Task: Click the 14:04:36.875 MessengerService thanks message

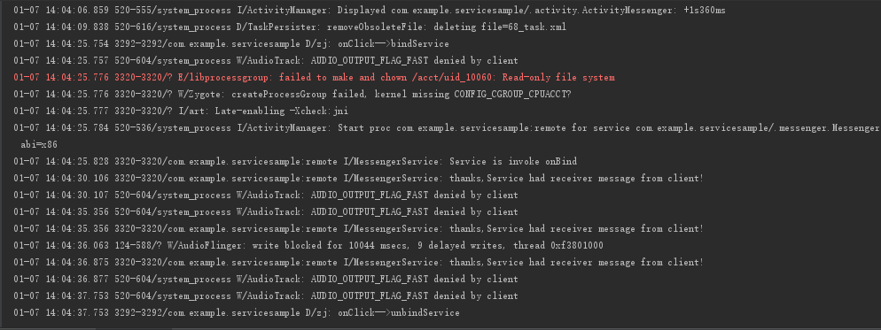Action: tap(358, 262)
